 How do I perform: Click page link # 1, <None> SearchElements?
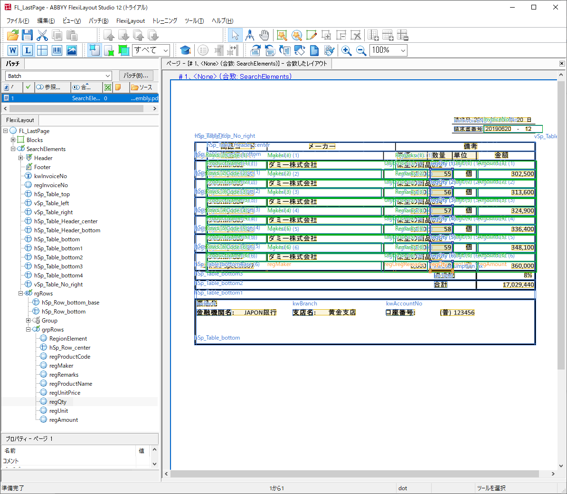pyautogui.click(x=235, y=76)
